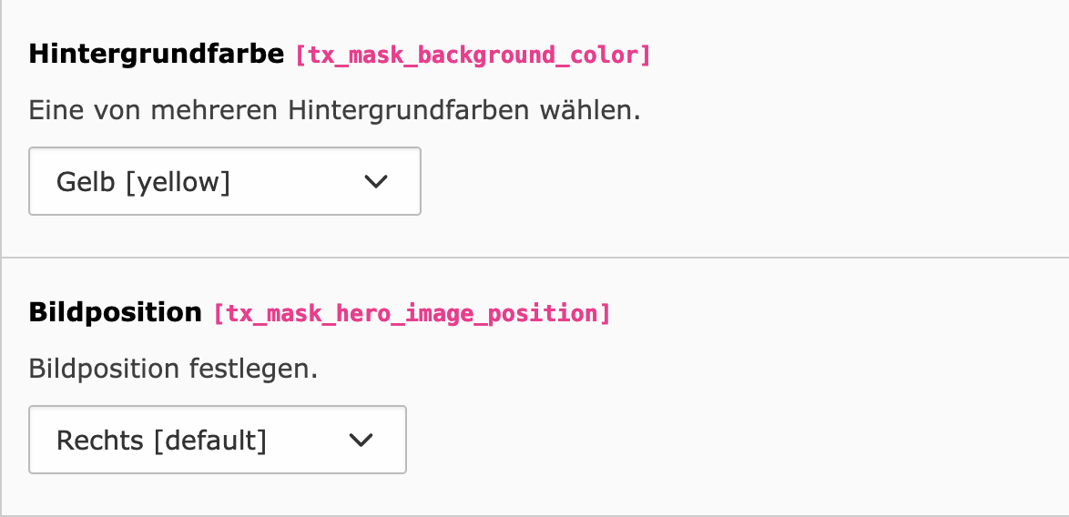Click the "Bildposition festlegen." description text

[173, 370]
